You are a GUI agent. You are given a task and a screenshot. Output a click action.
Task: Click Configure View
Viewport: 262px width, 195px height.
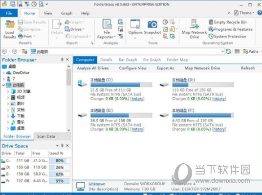133,68
